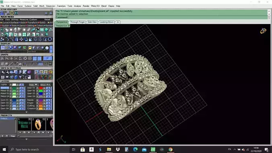Delete project thumbnail 2 with its X
The height and width of the screenshot is (153, 272).
(x=43, y=132)
